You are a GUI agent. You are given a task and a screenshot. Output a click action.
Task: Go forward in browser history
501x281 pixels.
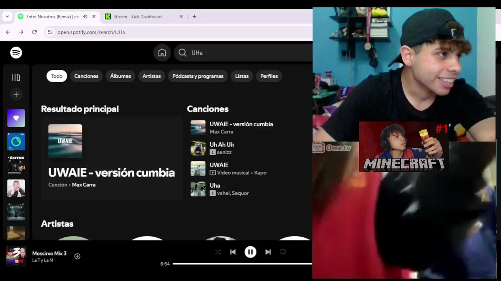click(x=21, y=32)
